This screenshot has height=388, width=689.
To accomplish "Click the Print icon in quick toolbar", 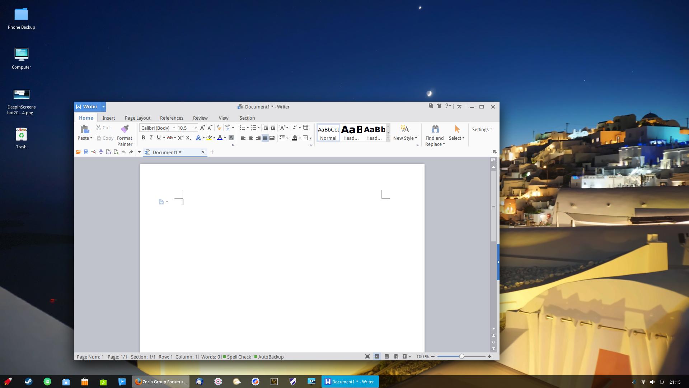I will [x=101, y=152].
